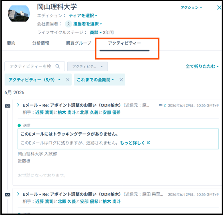Open the greyed アクティビテ... filter dropdown
The height and width of the screenshot is (215, 223).
click(88, 66)
